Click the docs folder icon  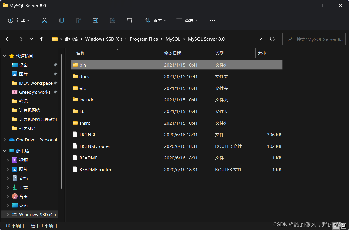coord(75,76)
